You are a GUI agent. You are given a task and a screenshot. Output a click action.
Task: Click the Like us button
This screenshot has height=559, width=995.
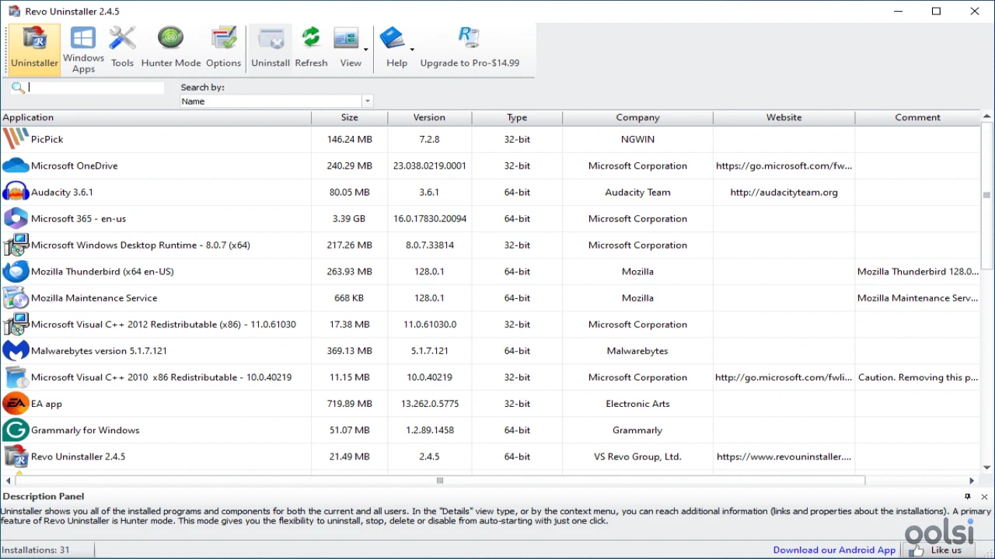(937, 550)
